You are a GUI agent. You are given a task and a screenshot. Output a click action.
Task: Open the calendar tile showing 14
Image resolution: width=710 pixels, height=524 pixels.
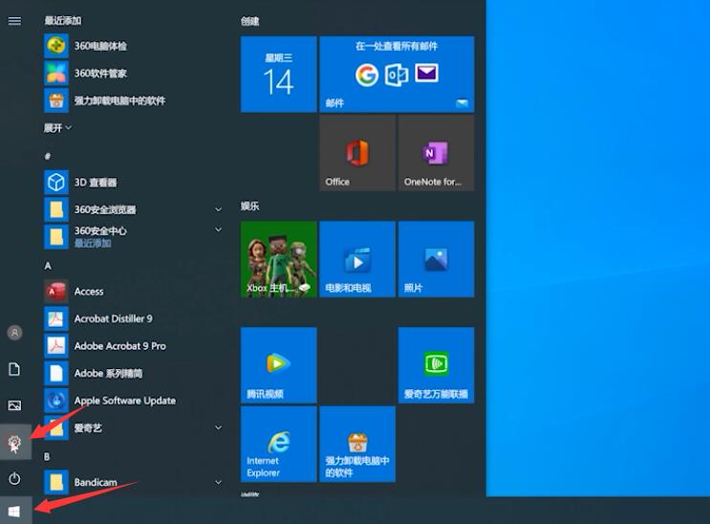pyautogui.click(x=278, y=75)
